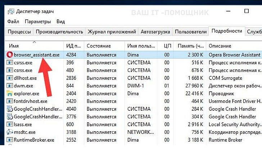262x151 pixels.
Task: Open the Службы tab
Action: pyautogui.click(x=254, y=32)
